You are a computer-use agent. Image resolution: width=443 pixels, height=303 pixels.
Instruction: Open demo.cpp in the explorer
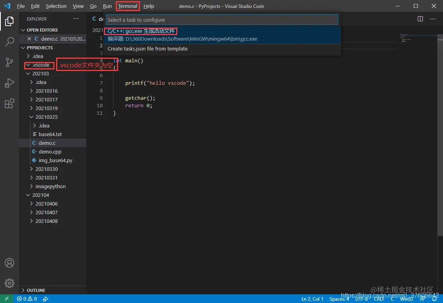[x=52, y=152]
